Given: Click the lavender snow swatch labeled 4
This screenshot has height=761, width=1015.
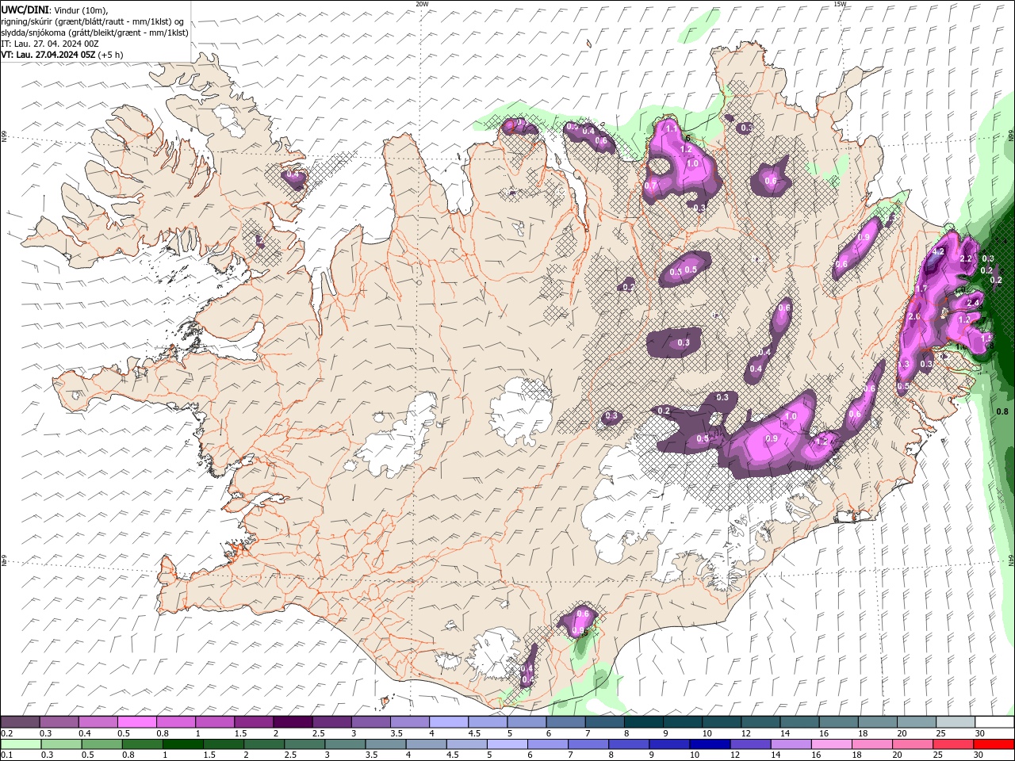Looking at the screenshot, I should [449, 722].
